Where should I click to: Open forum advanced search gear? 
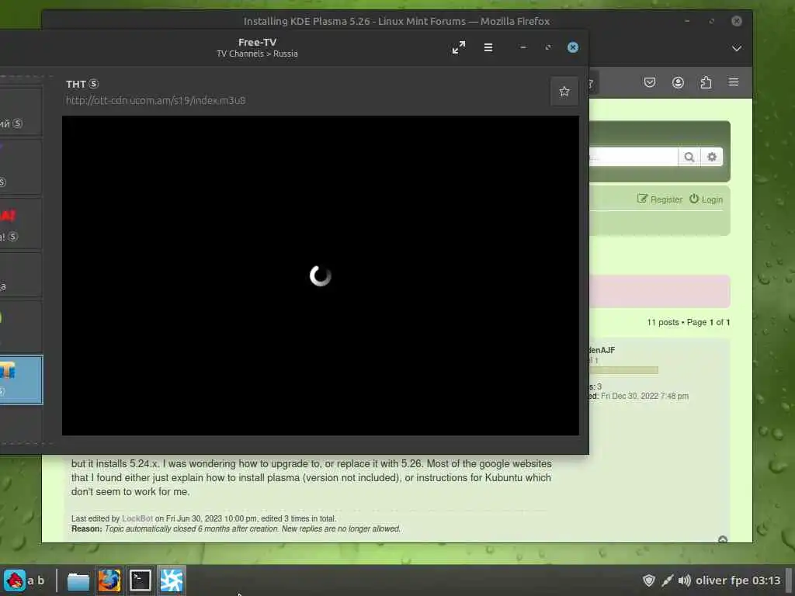click(712, 157)
